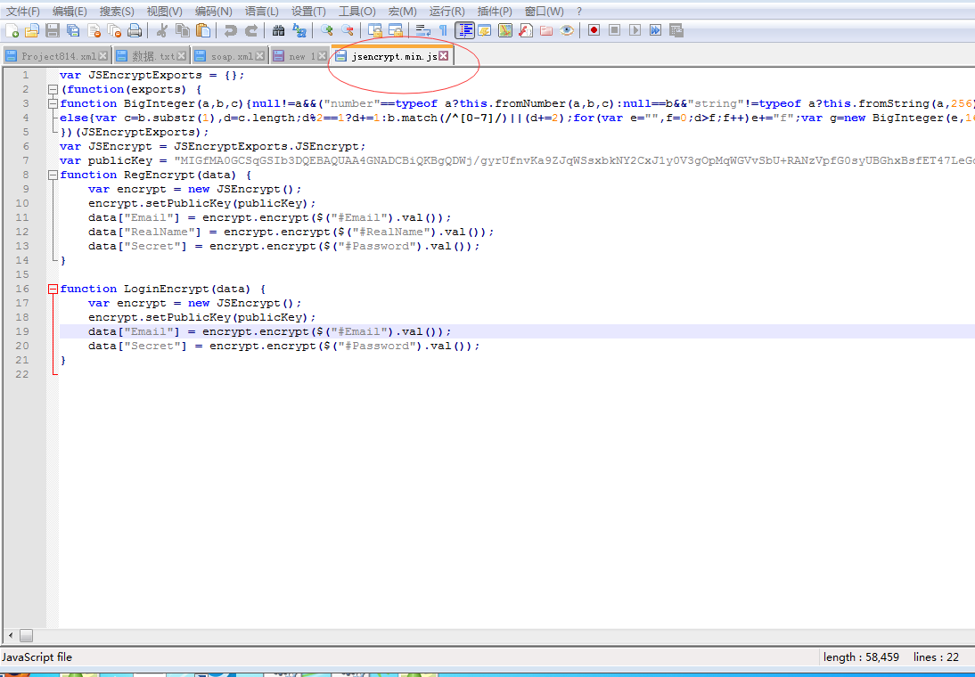Open the 文件(F) menu
This screenshot has height=677, width=975.
pos(22,12)
